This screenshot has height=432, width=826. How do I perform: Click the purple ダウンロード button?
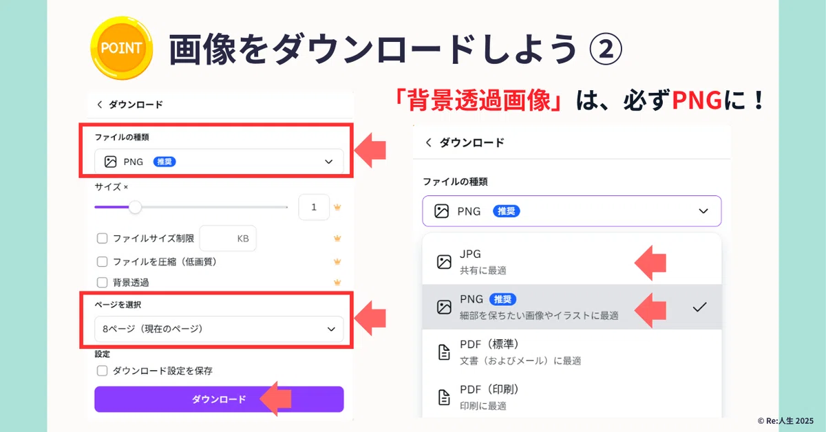pyautogui.click(x=219, y=399)
